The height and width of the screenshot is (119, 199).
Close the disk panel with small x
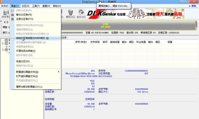pyautogui.click(x=1, y=21)
